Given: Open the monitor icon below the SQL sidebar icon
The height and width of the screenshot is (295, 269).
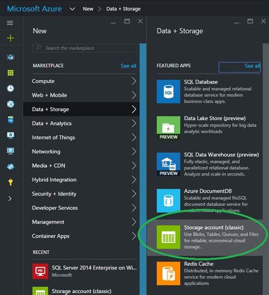Looking at the screenshot, I should click(10, 135).
